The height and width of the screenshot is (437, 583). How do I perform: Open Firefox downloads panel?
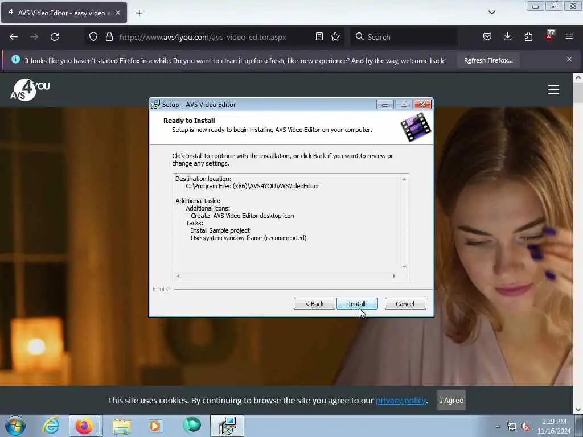tap(507, 36)
